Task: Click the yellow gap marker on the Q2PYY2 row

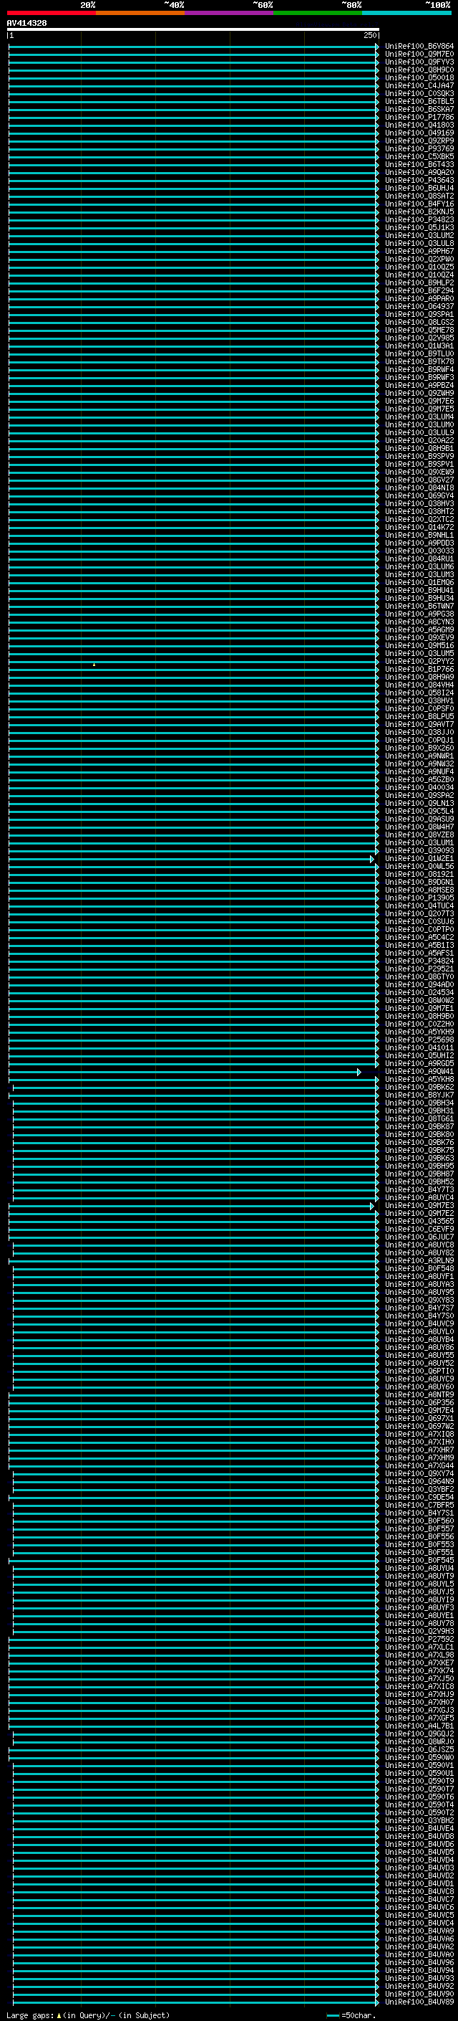Action: (x=94, y=665)
